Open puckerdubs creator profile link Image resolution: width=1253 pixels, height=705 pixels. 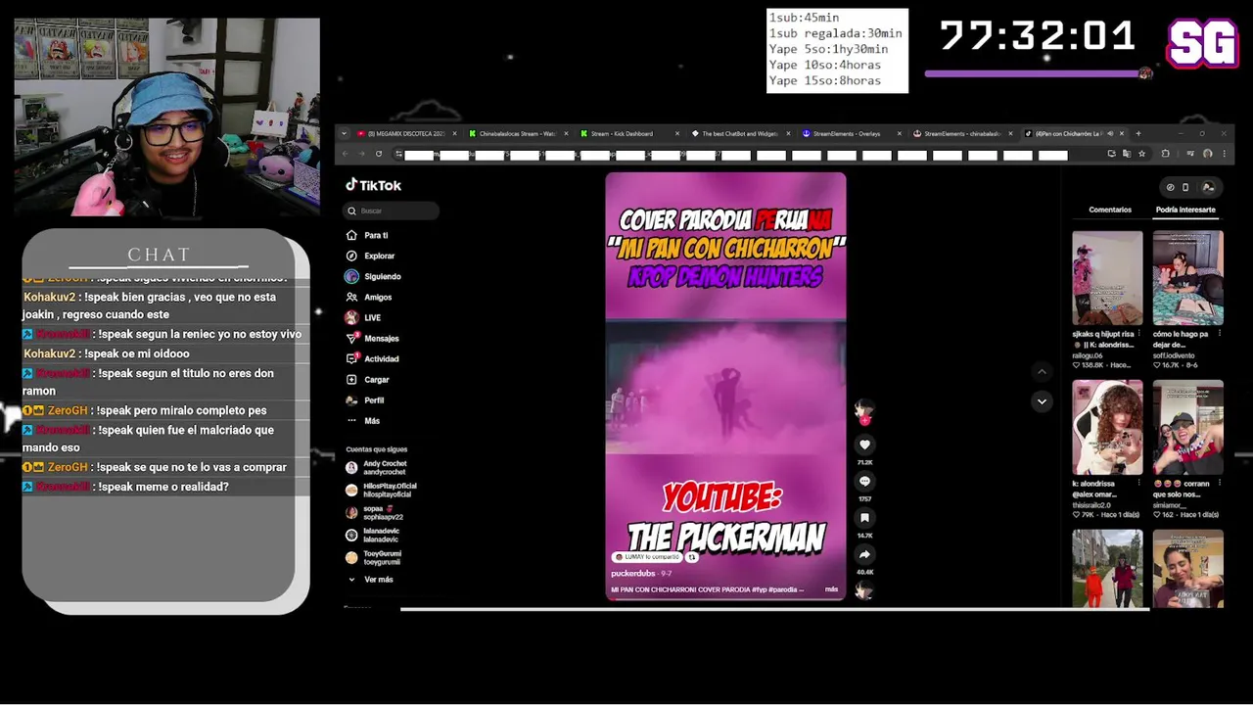pos(632,573)
